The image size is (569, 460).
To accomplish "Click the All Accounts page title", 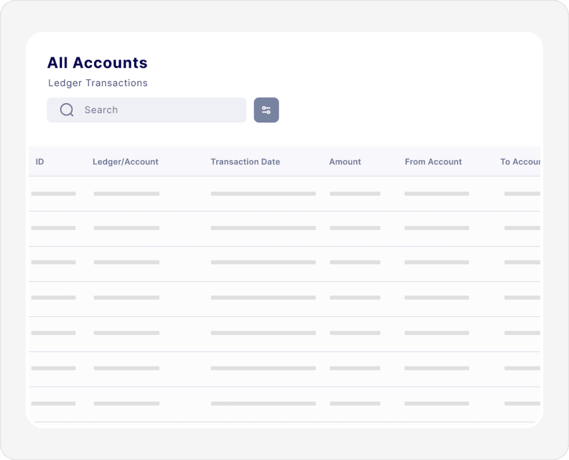I will (97, 63).
